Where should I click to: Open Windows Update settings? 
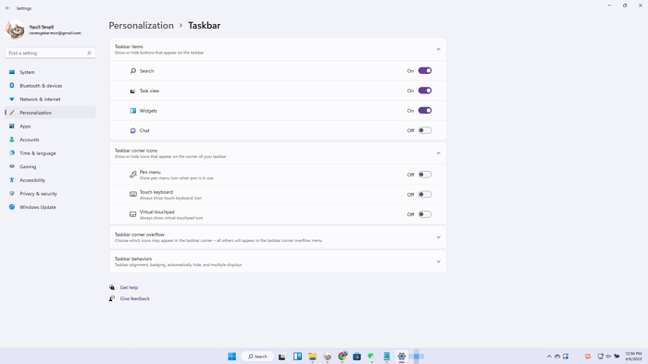coord(50,207)
